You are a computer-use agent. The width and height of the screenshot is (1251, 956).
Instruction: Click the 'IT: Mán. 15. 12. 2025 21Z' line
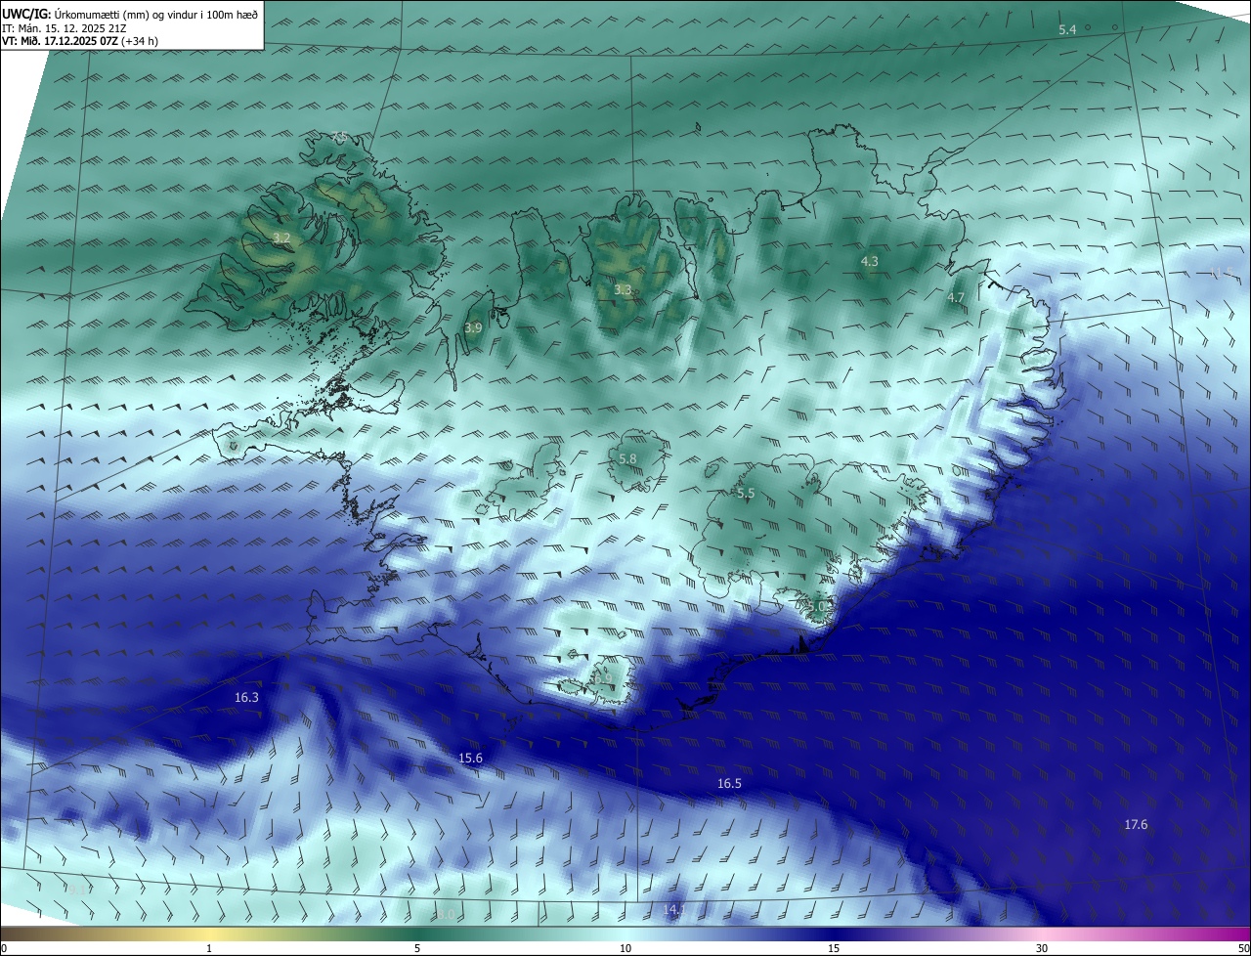pyautogui.click(x=66, y=27)
